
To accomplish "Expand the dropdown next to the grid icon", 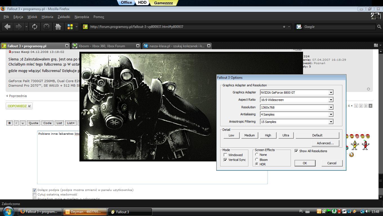I will coord(77,27).
